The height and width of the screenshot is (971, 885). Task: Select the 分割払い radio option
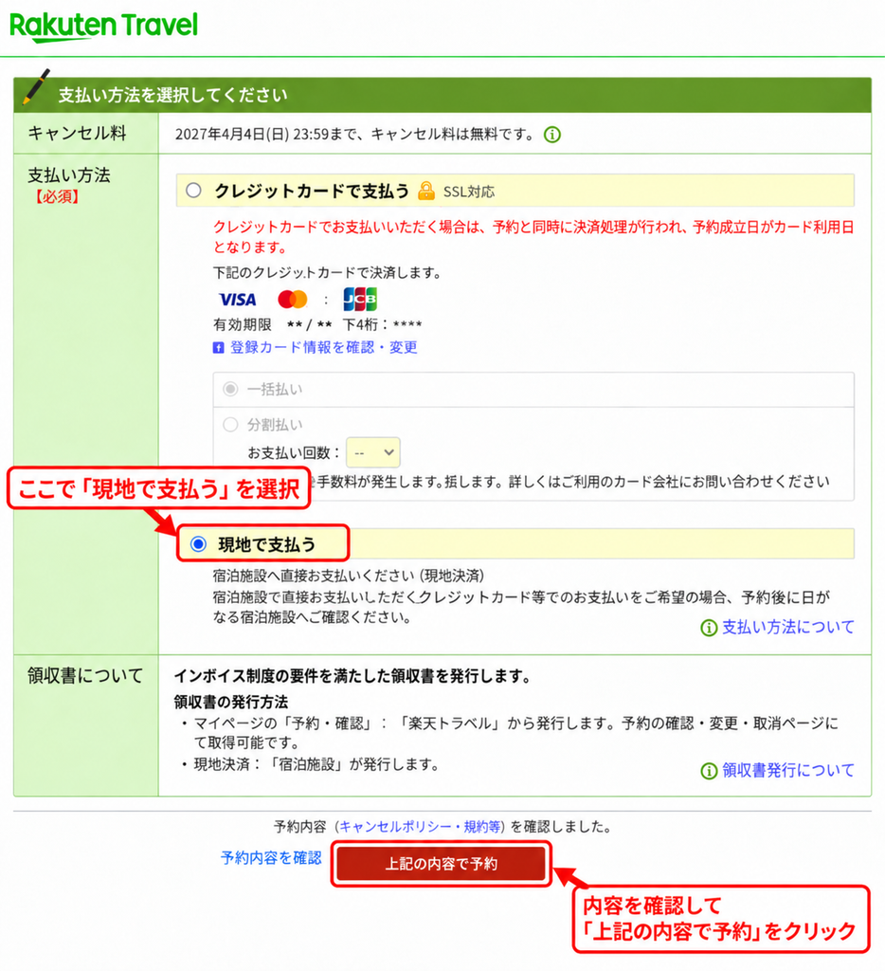pyautogui.click(x=230, y=424)
